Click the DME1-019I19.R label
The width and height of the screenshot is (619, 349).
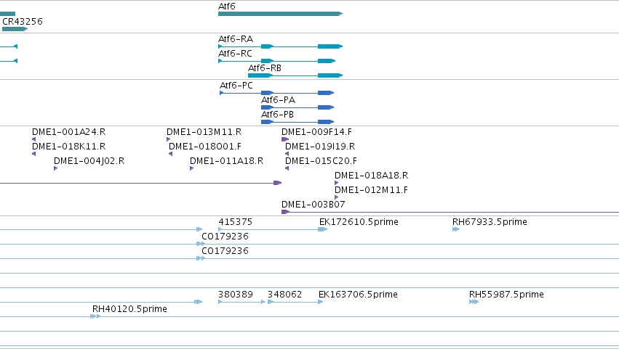(x=320, y=147)
